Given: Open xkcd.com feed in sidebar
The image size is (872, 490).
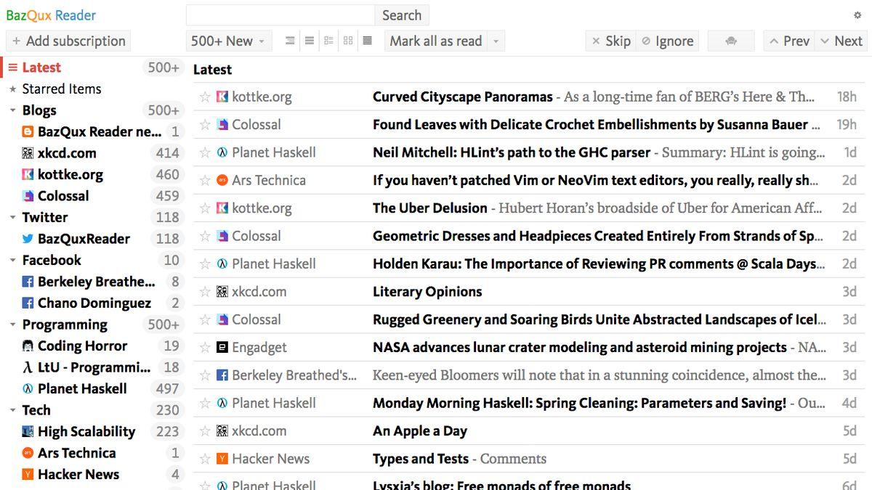Looking at the screenshot, I should (x=93, y=153).
